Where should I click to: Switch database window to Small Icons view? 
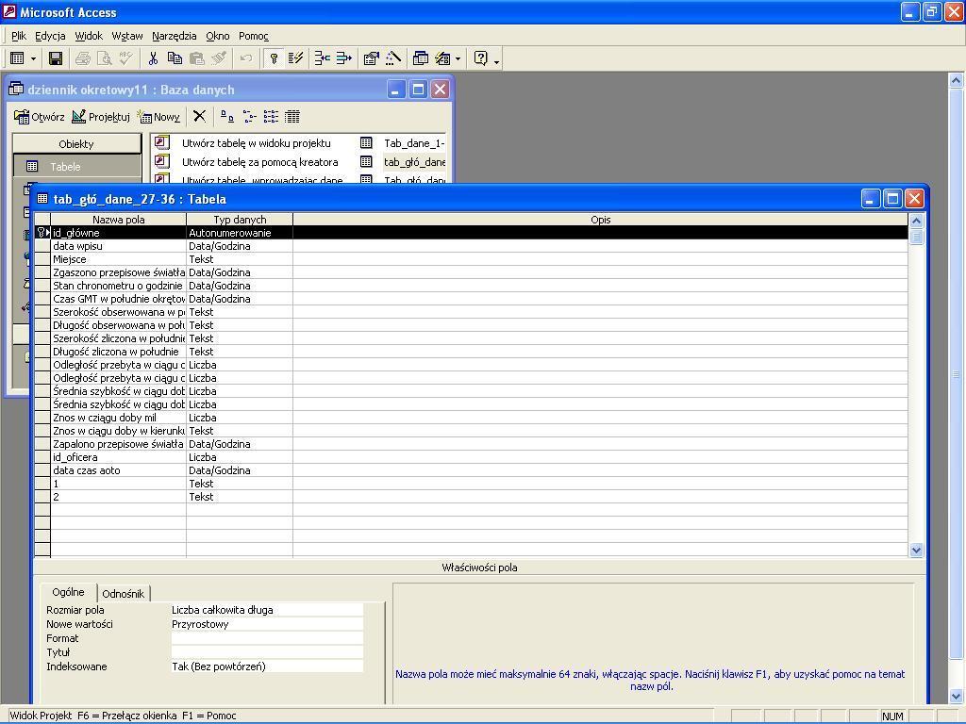click(249, 116)
